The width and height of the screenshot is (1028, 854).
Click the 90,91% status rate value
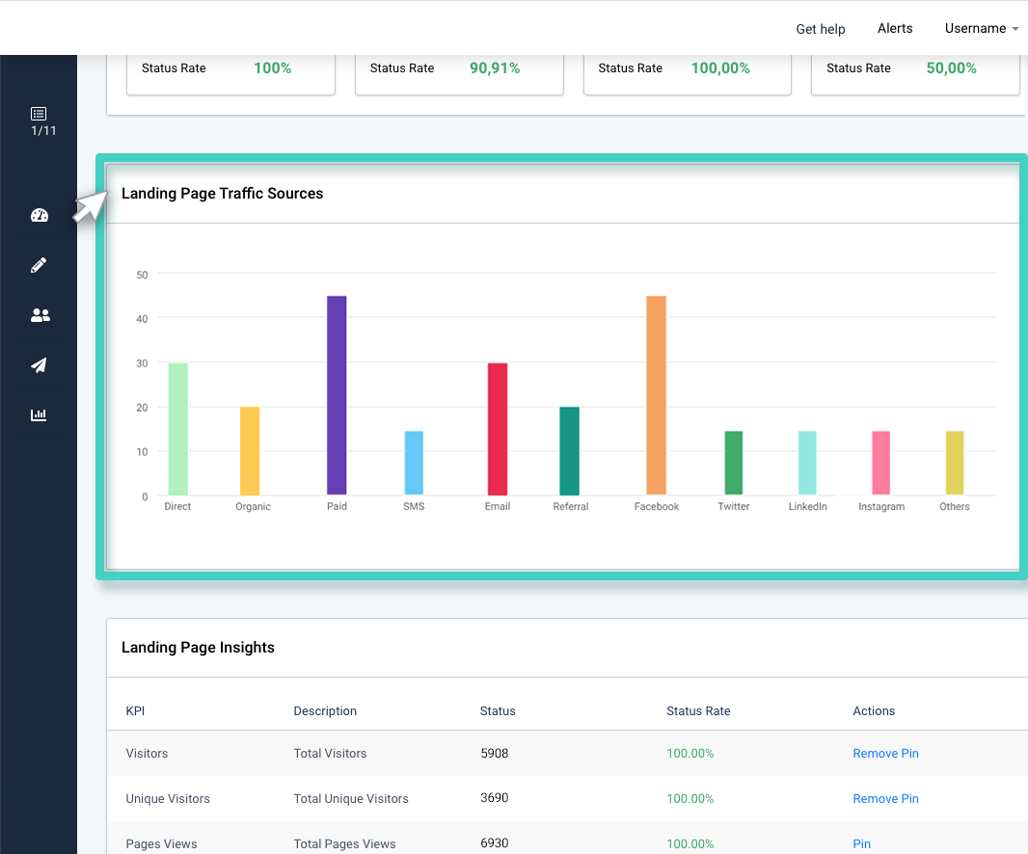[495, 68]
